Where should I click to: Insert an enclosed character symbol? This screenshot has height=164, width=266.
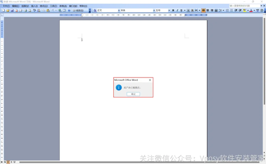pyautogui.click(x=262, y=10)
